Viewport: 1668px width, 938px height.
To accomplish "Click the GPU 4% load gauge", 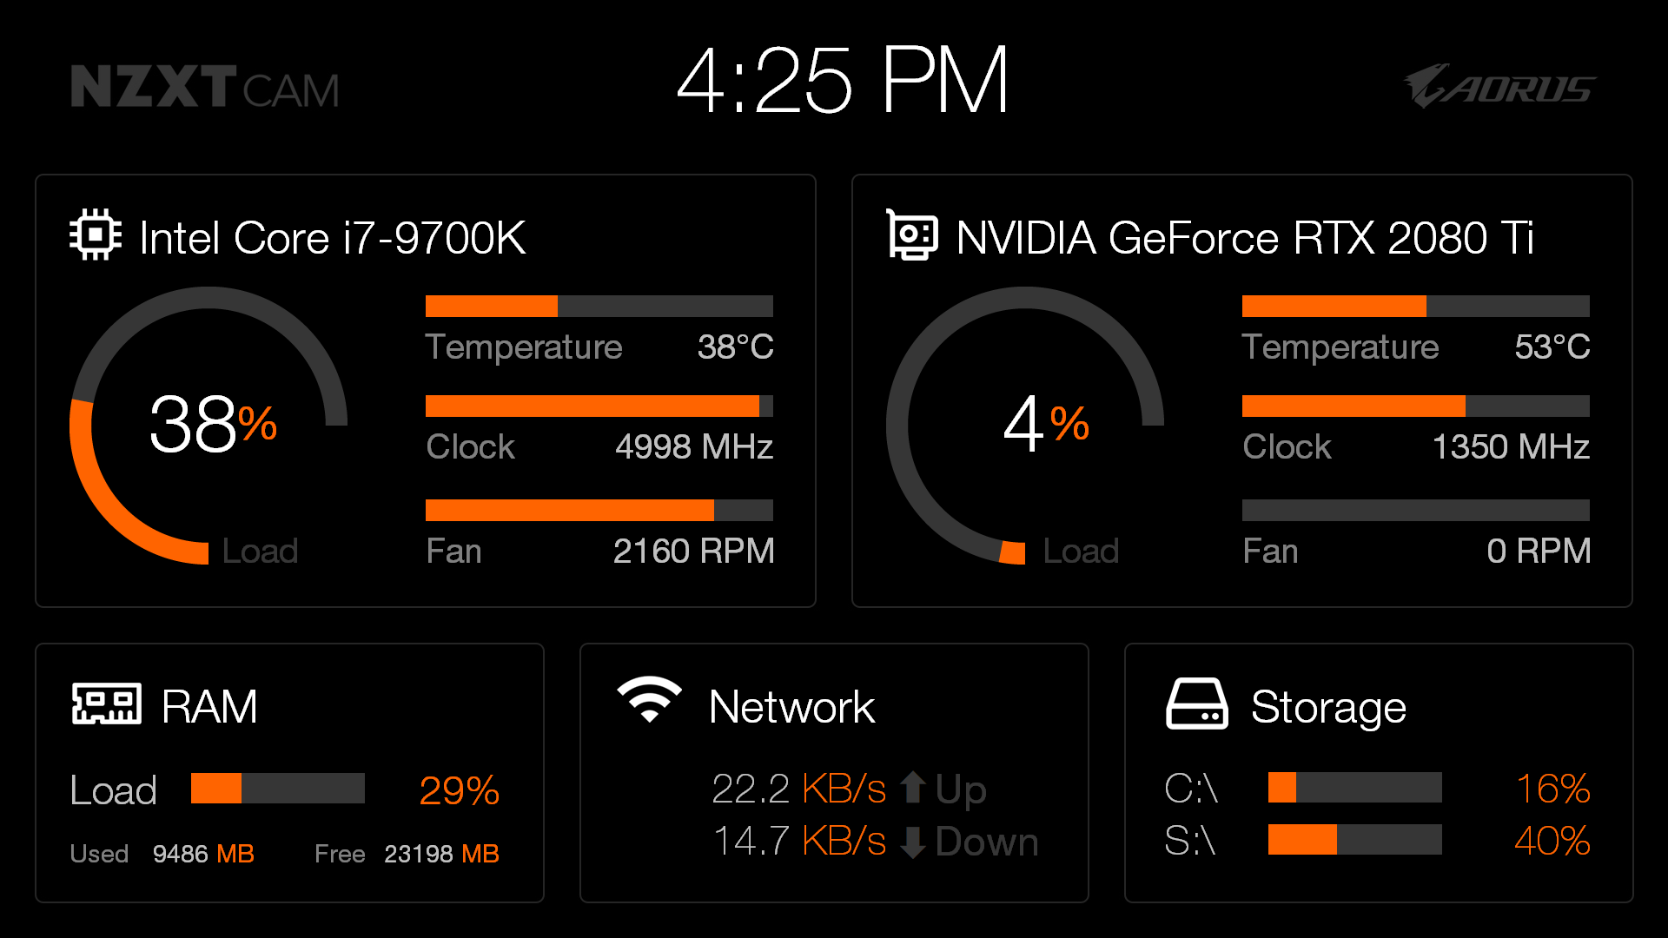I will 1025,426.
